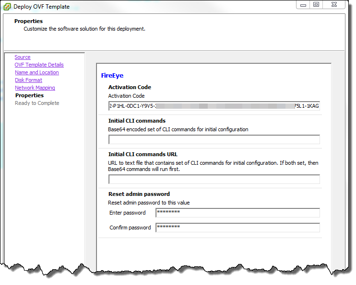Maximize the Deploy OVF Template window
This screenshot has height=285, width=356.
coord(316,4)
